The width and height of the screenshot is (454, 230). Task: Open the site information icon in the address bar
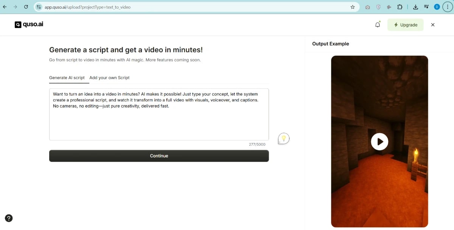point(38,6)
